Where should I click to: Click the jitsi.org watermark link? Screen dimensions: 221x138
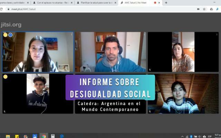coord(11,25)
